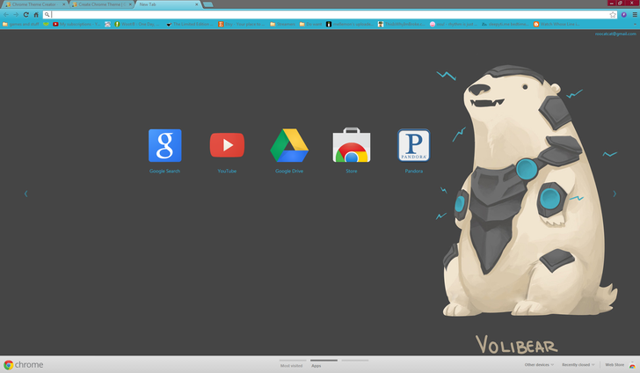Go to next apps page arrow
This screenshot has height=373, width=640.
[615, 194]
